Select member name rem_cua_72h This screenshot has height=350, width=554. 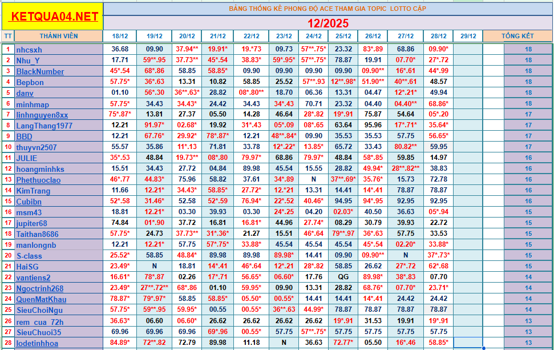point(40,322)
